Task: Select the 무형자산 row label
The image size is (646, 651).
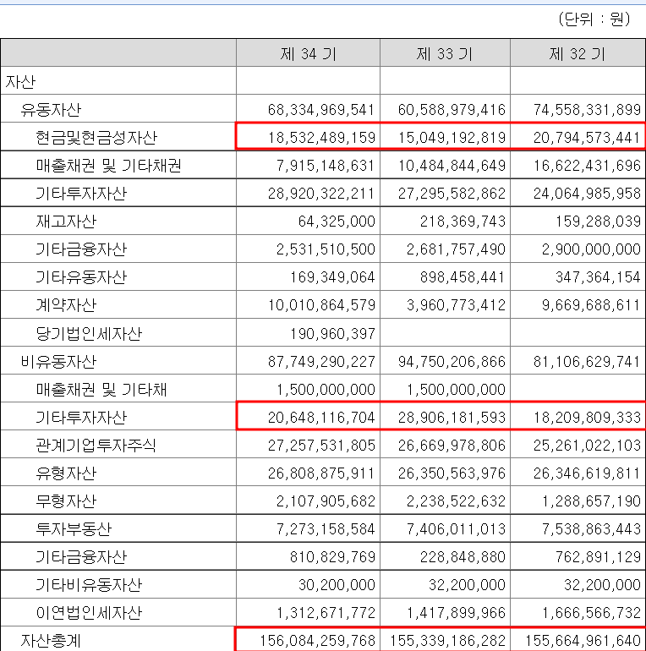Action: click(x=66, y=501)
